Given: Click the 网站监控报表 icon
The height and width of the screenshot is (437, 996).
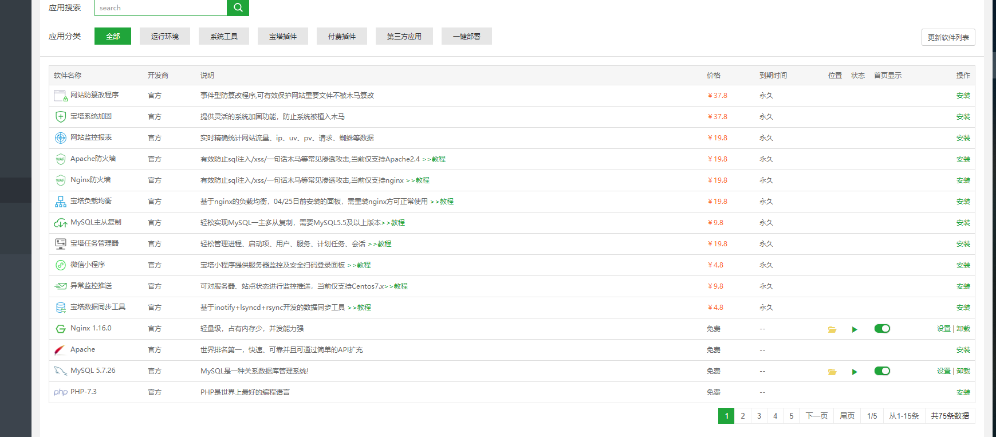Looking at the screenshot, I should point(61,138).
